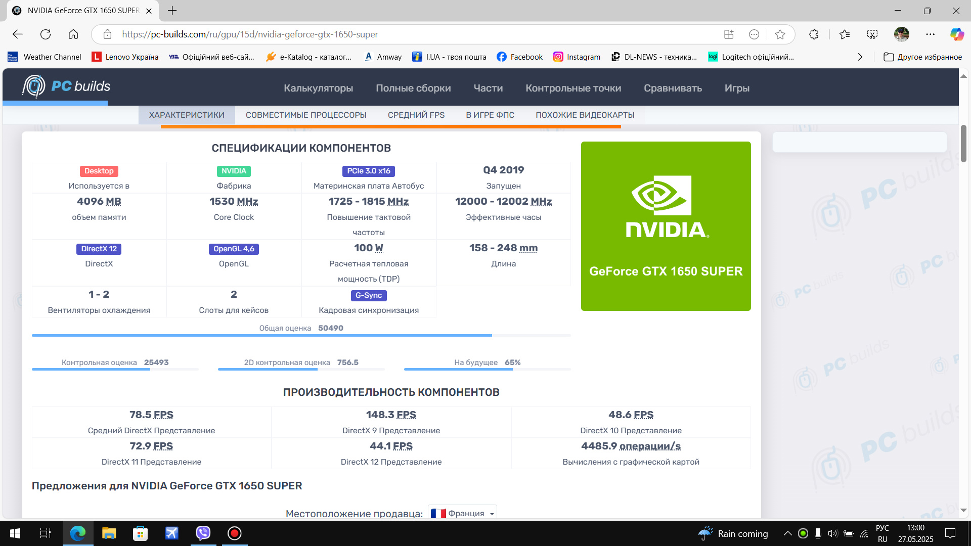
Task: Click the PC builds logo
Action: [66, 86]
